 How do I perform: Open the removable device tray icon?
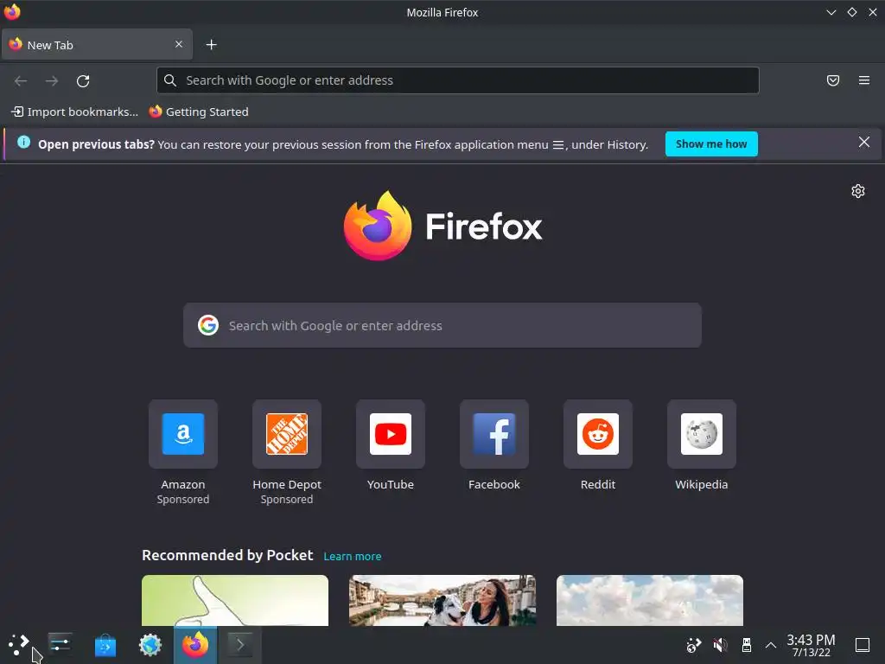tap(746, 645)
